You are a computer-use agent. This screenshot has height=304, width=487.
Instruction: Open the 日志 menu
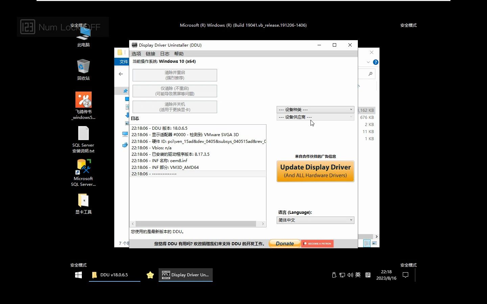pos(165,54)
